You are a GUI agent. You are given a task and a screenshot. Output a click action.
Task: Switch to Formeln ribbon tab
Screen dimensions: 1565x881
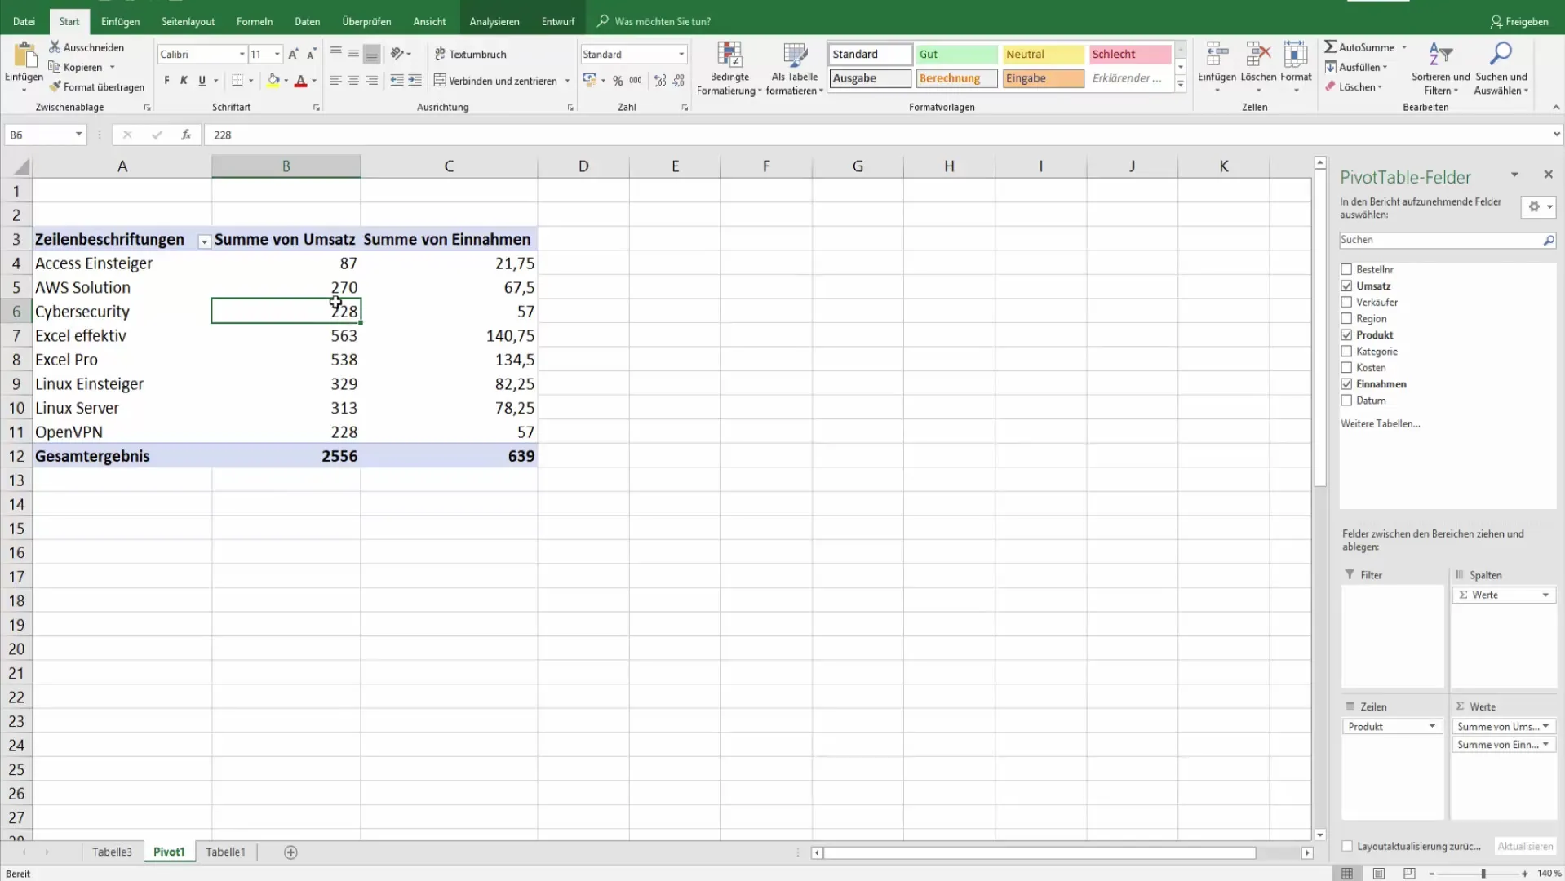[255, 21]
